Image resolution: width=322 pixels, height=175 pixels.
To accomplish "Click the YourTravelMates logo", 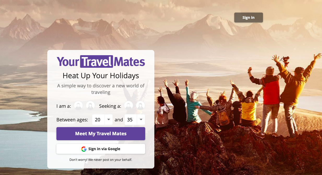I will pos(101,62).
